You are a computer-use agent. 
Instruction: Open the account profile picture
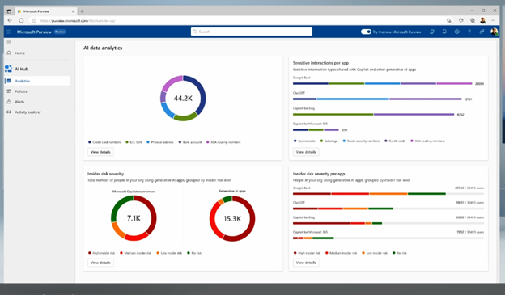pyautogui.click(x=494, y=32)
